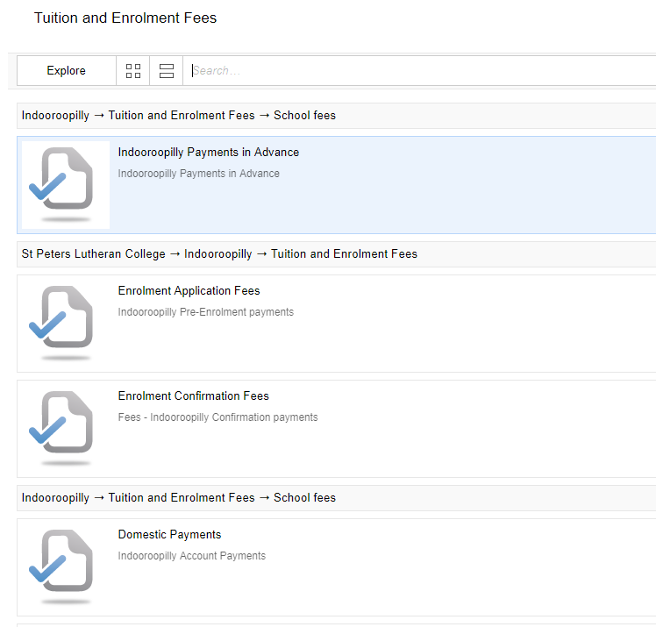This screenshot has width=656, height=627.
Task: Switch to list view icon
Action: point(167,71)
